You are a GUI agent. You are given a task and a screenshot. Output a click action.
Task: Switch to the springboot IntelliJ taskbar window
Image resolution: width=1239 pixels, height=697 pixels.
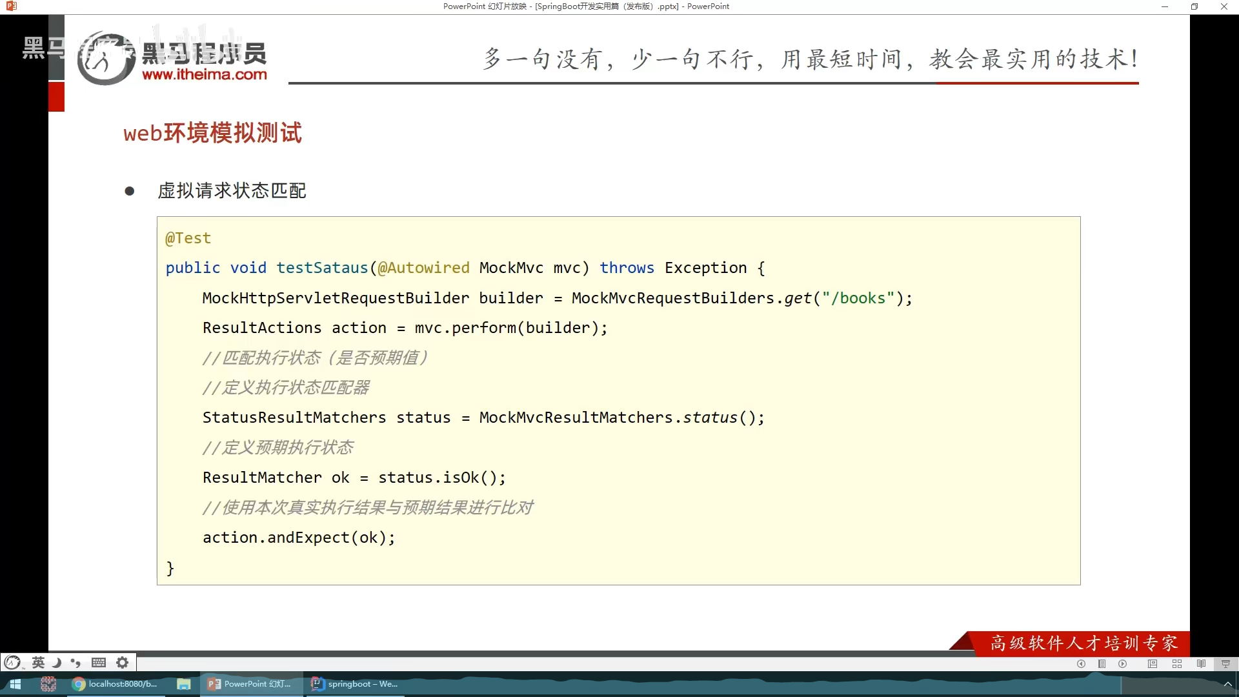(354, 684)
